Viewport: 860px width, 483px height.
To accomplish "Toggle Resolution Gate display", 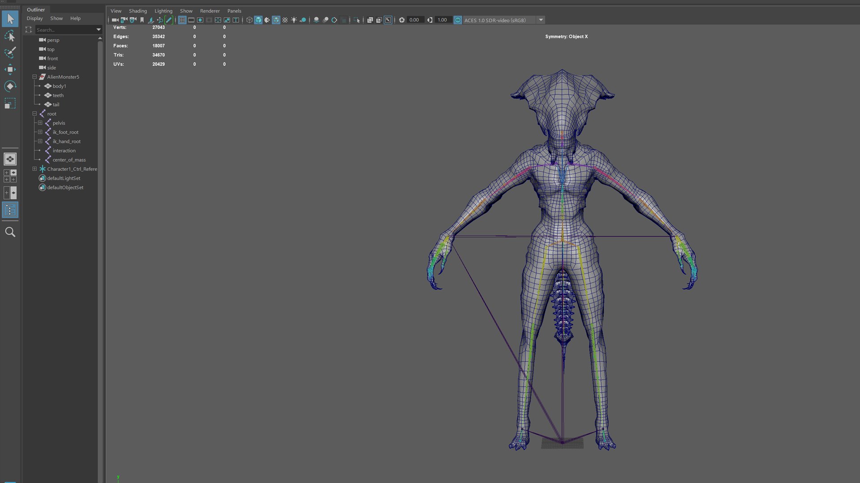I will click(200, 20).
